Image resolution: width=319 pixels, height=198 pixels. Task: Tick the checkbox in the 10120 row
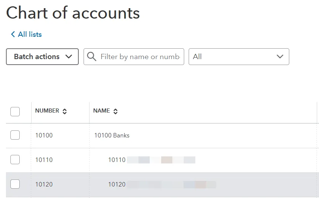[15, 184]
